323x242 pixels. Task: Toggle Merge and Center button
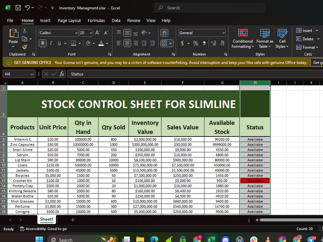tap(164, 43)
